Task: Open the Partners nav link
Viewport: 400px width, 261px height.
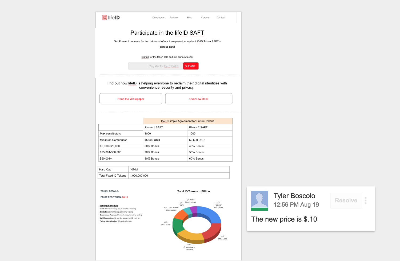Action: (x=174, y=18)
